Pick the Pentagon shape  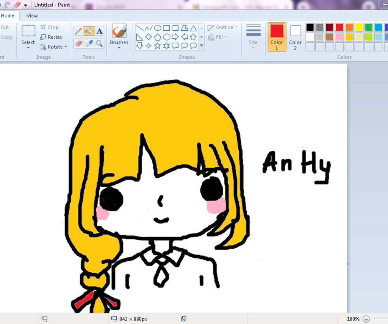[158, 37]
